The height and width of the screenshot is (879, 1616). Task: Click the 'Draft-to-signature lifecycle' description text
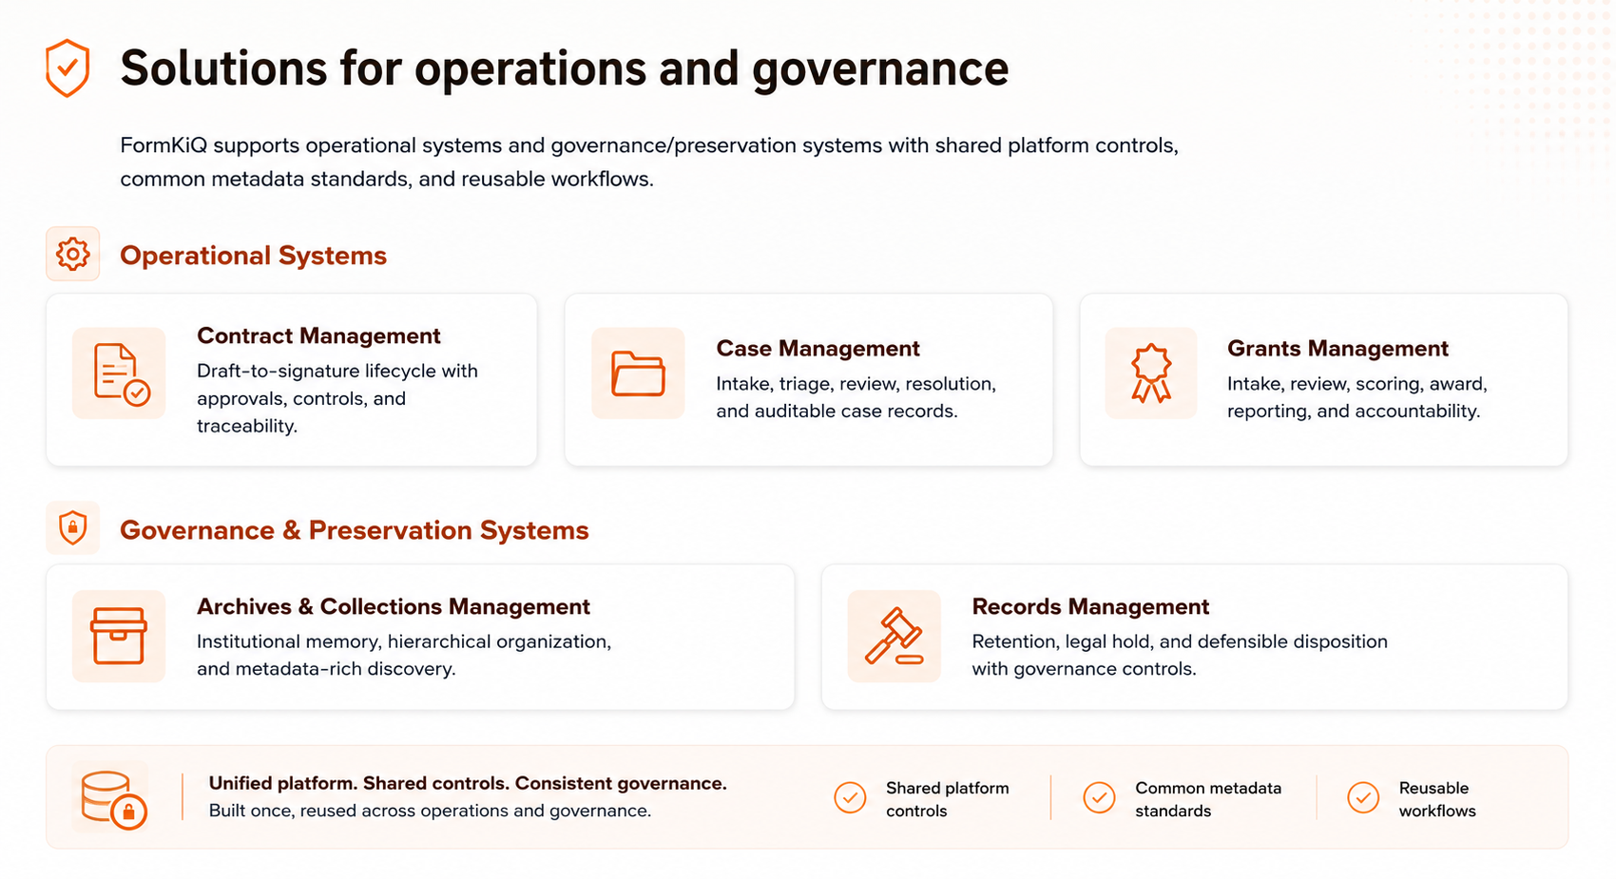coord(337,398)
